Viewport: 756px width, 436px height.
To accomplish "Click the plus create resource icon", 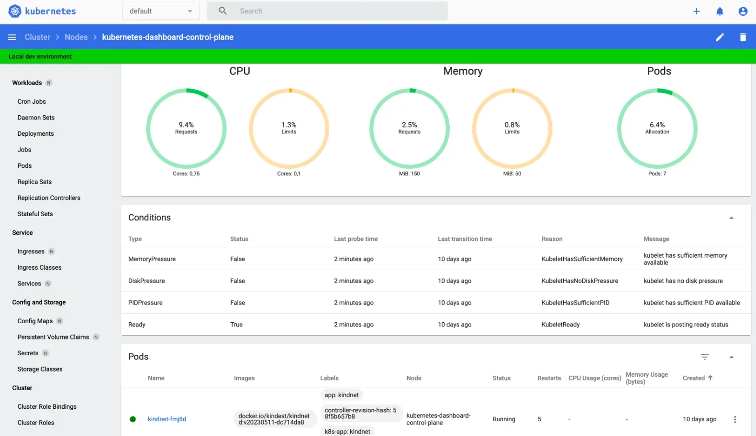I will pos(697,11).
